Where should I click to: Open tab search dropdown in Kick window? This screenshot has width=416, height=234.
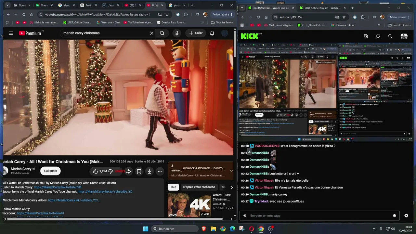pyautogui.click(x=242, y=8)
